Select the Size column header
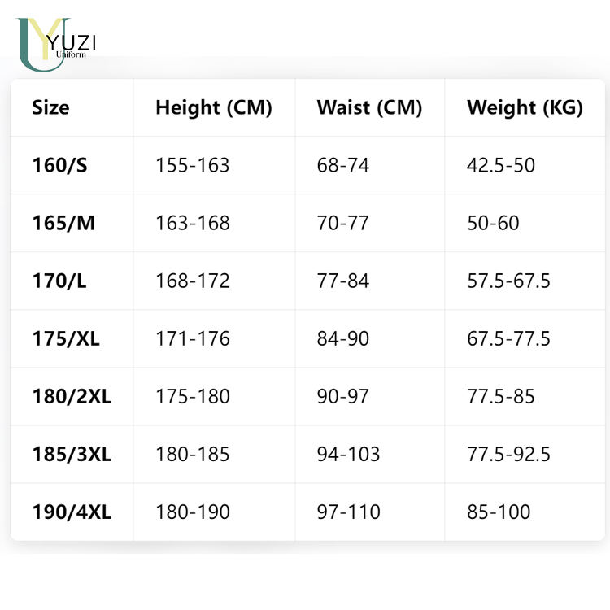 click(x=50, y=107)
